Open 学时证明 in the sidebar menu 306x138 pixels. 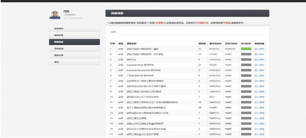(x=74, y=49)
